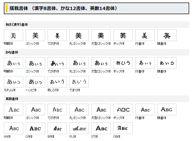
Task: Click the てまり体 kana sample image
Action: click(x=79, y=82)
